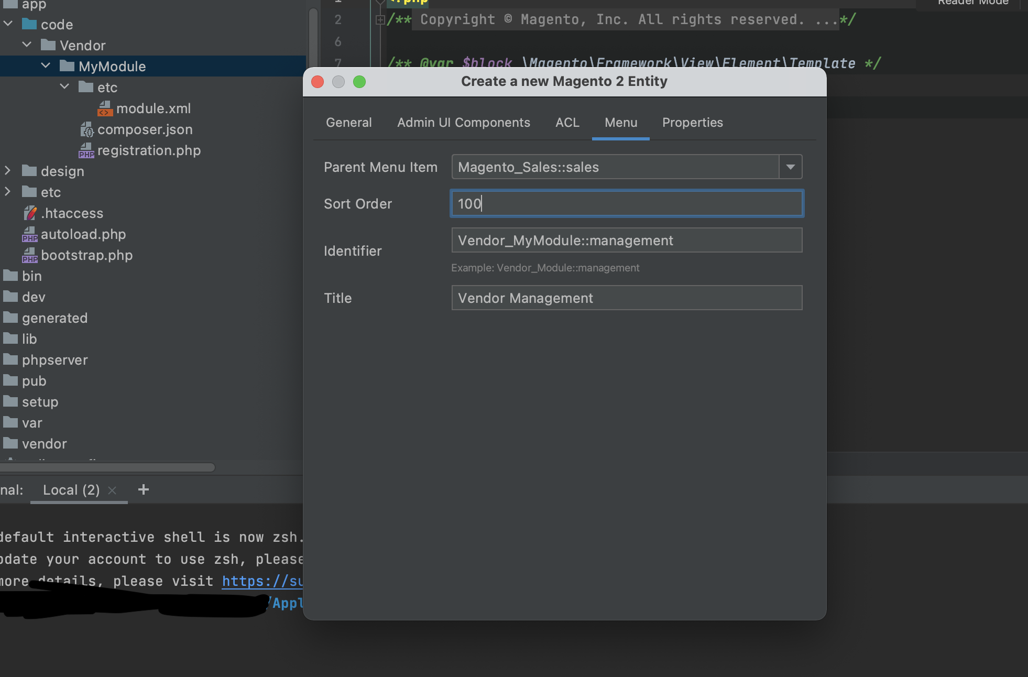This screenshot has width=1028, height=677.
Task: Collapse the Vendor folder
Action: [27, 45]
